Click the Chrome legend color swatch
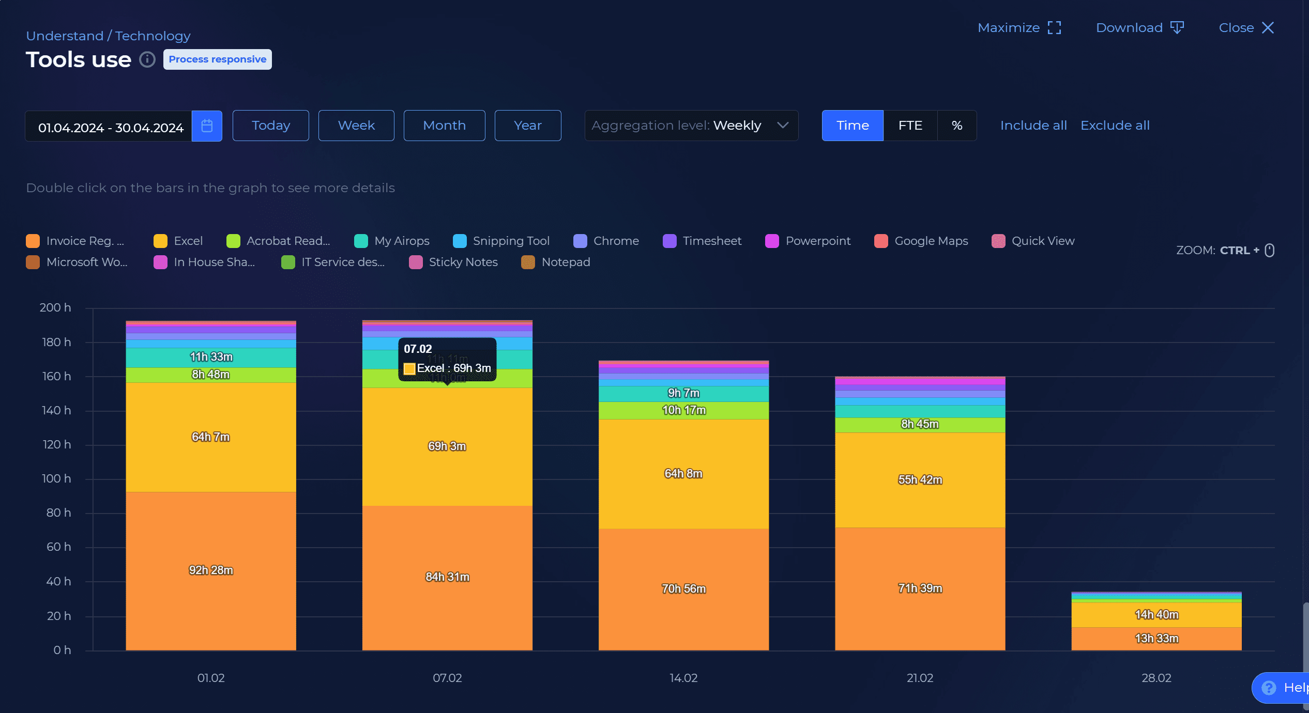Image resolution: width=1309 pixels, height=713 pixels. (x=580, y=241)
